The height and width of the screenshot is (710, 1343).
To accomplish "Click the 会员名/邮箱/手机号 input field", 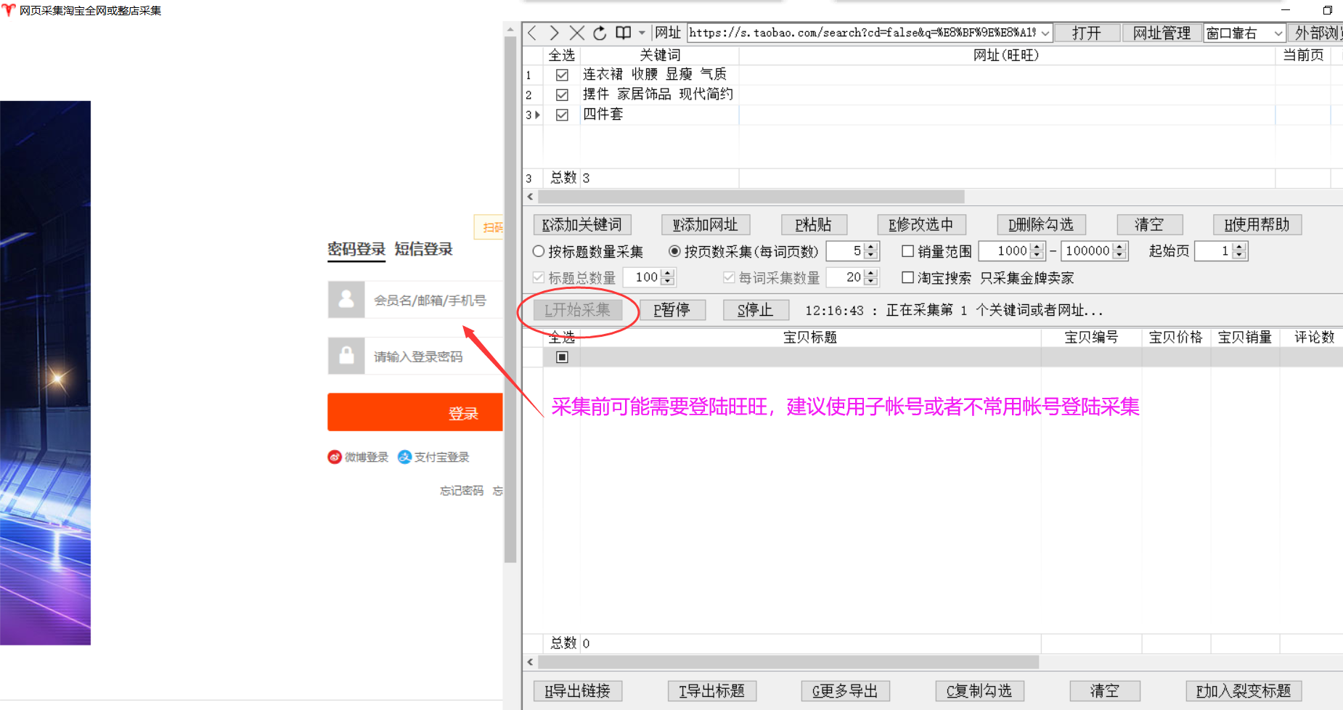I will 433,300.
